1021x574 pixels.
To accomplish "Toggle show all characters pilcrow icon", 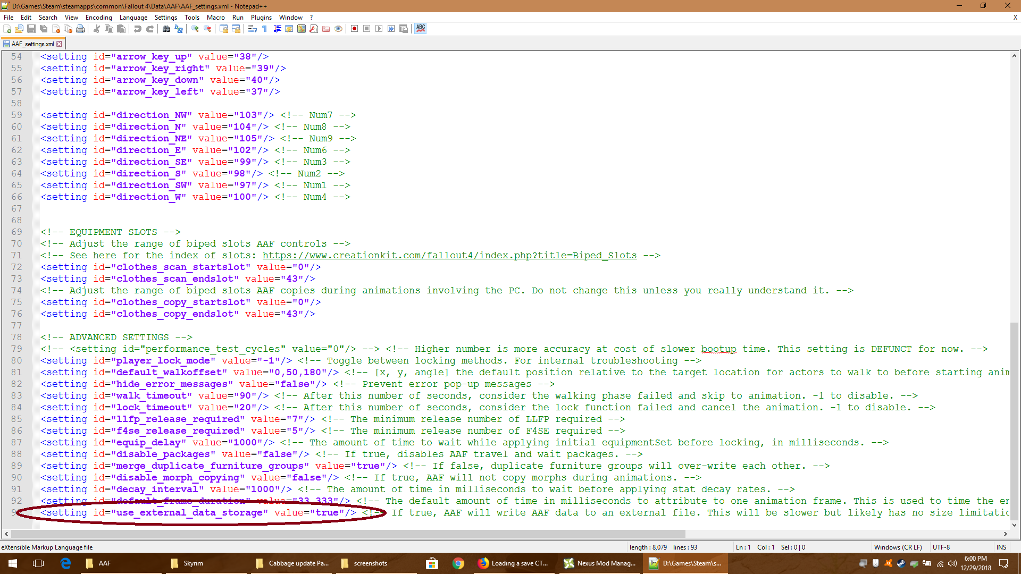I will tap(265, 29).
